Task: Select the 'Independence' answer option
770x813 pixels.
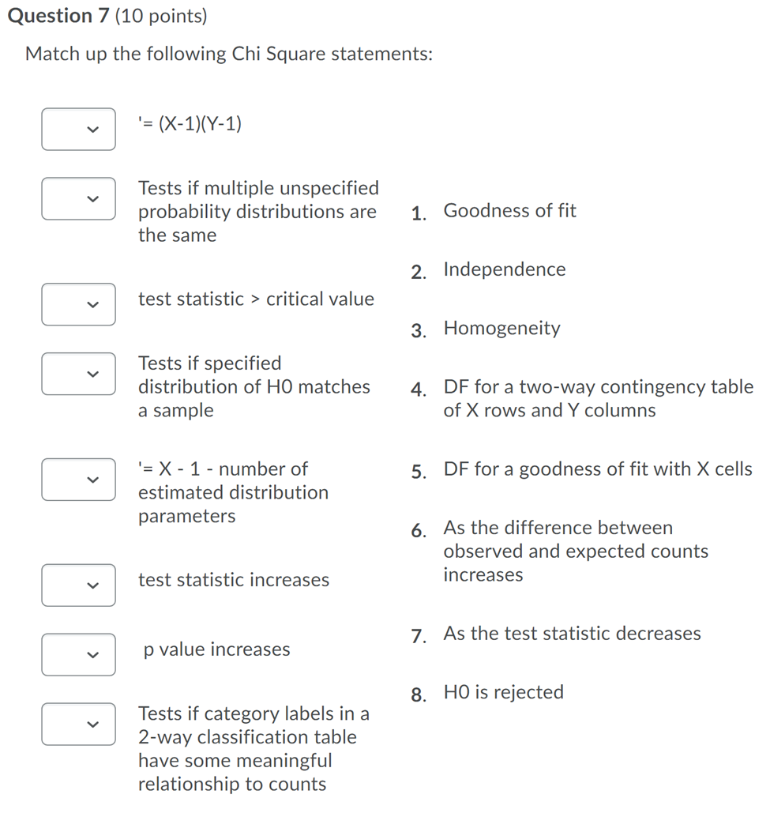Action: click(x=504, y=269)
